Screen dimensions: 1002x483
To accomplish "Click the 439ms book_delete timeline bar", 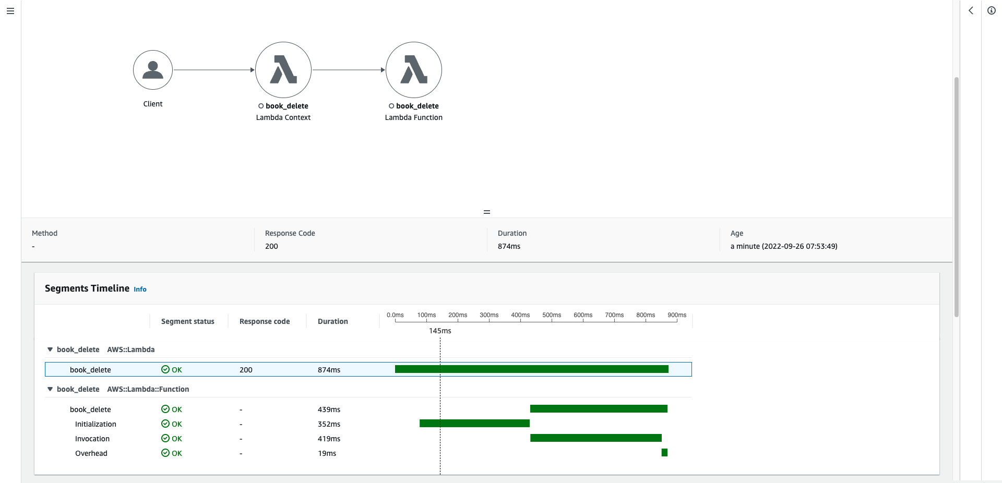I will [x=599, y=409].
